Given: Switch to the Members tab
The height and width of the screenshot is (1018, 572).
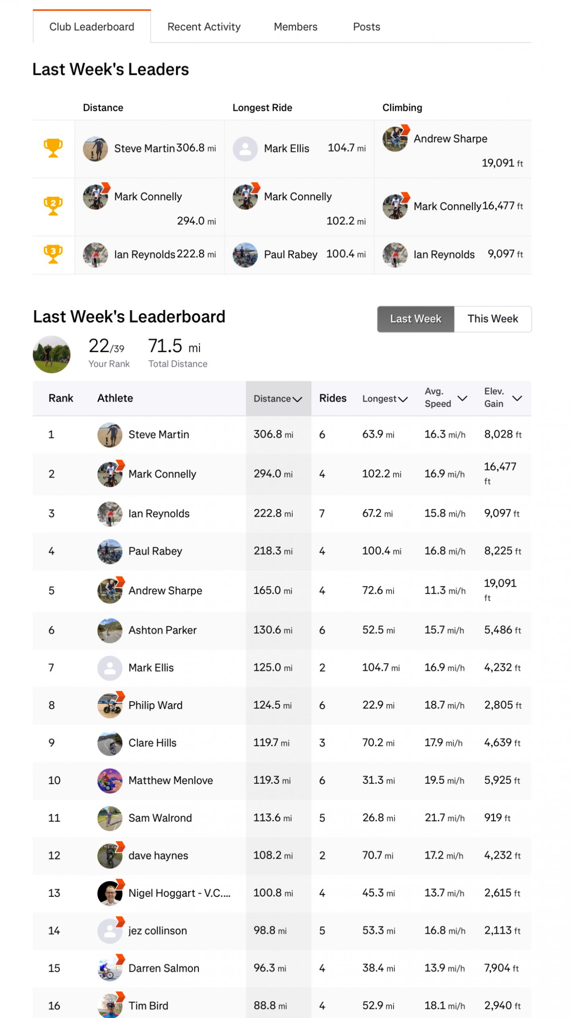Looking at the screenshot, I should pyautogui.click(x=295, y=27).
